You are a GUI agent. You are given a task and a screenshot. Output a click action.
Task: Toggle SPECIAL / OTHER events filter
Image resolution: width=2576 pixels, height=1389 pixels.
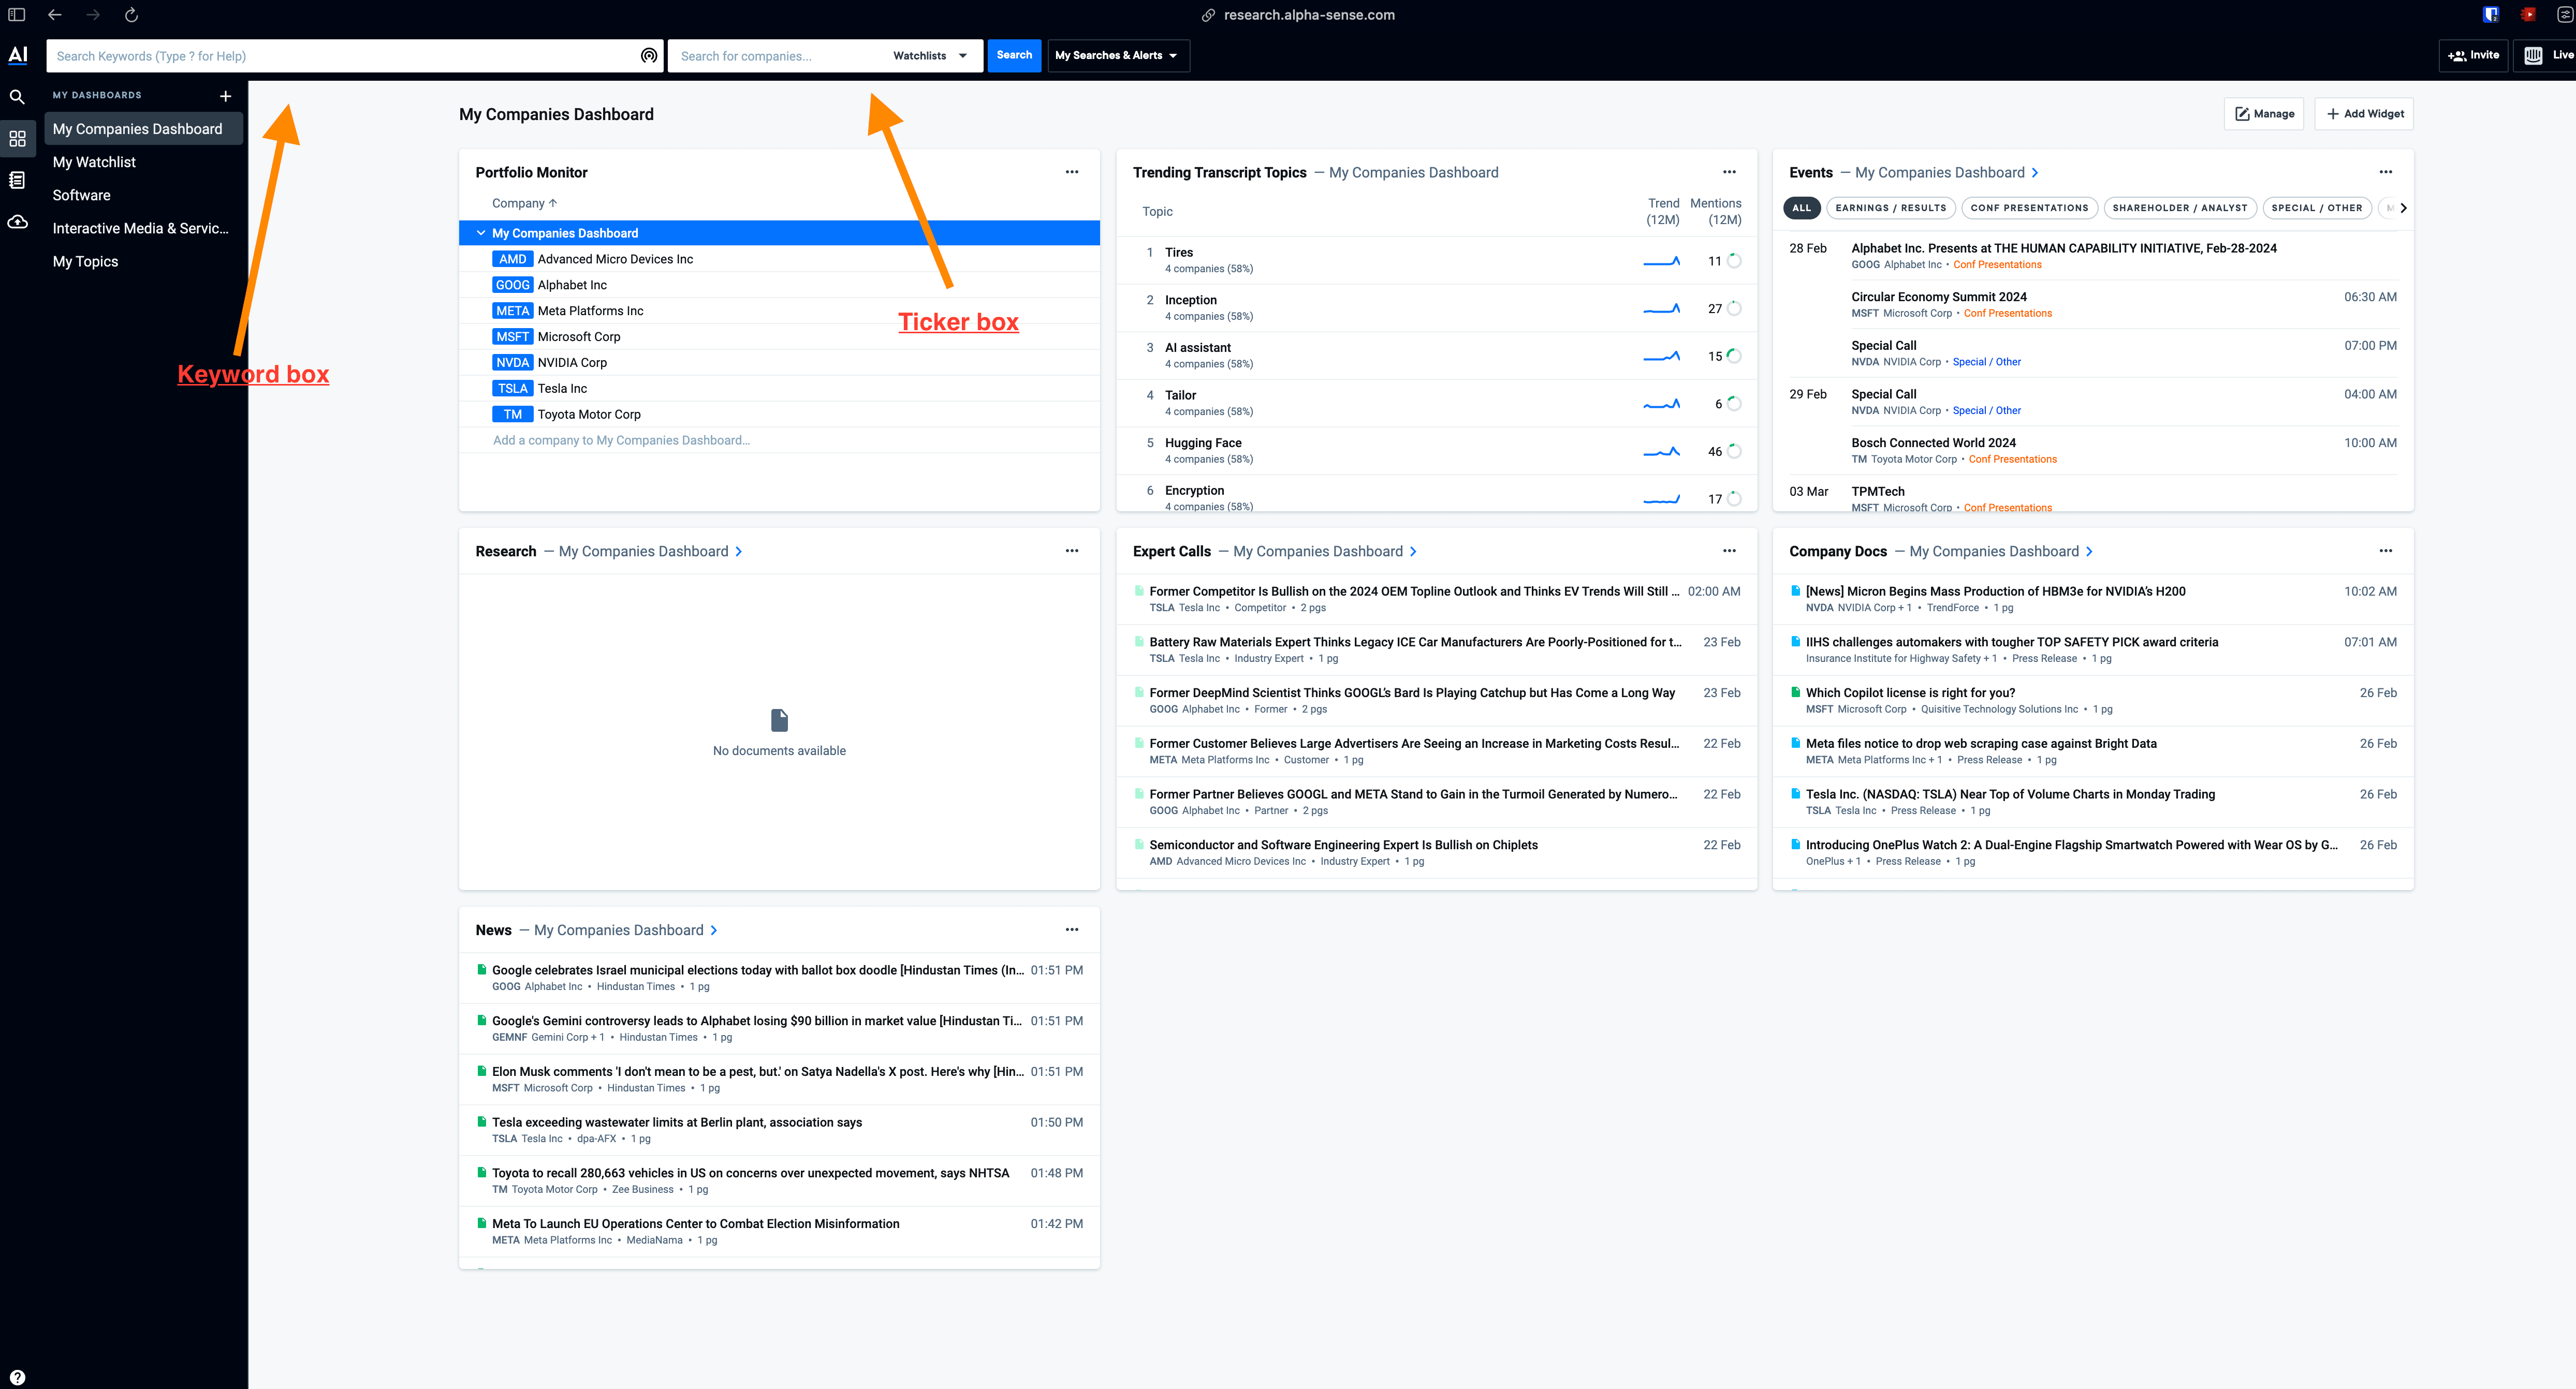[x=2316, y=207]
